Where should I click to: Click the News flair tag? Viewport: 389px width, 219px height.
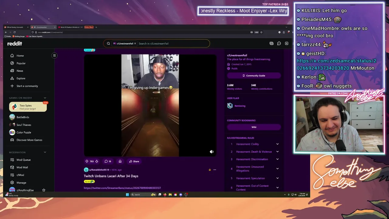[x=89, y=182]
